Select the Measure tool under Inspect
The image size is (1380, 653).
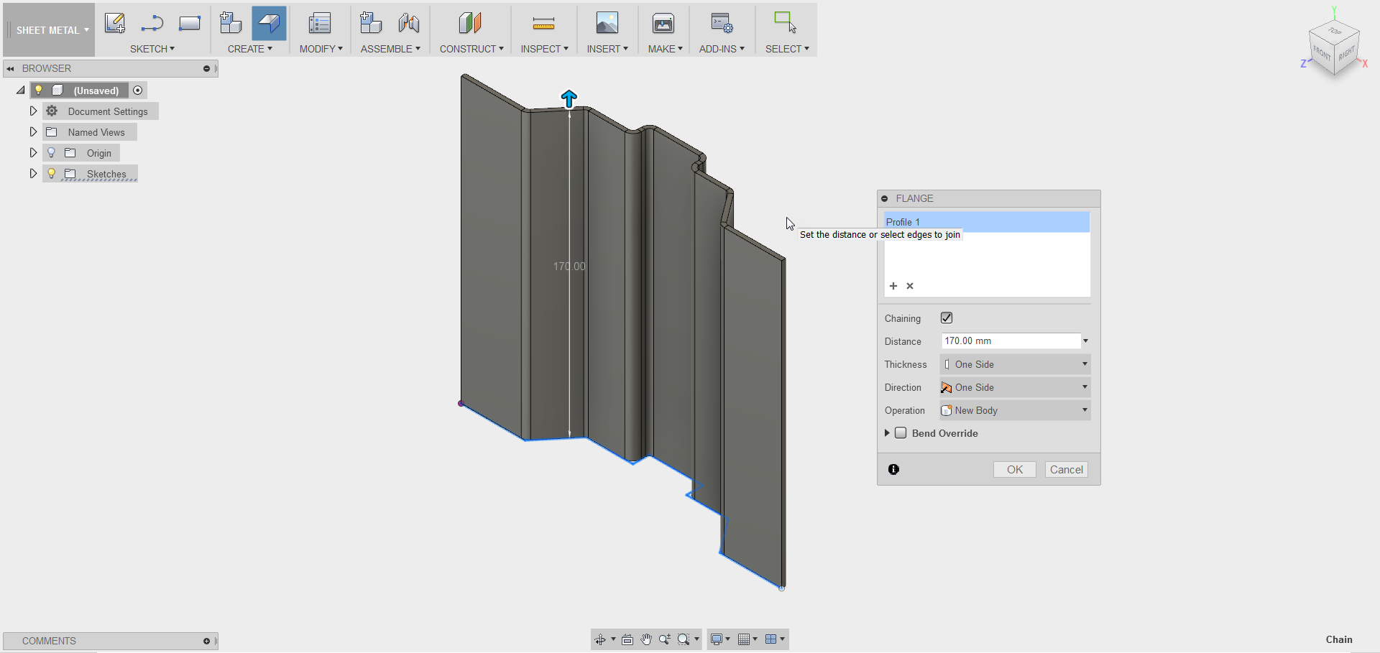point(543,24)
